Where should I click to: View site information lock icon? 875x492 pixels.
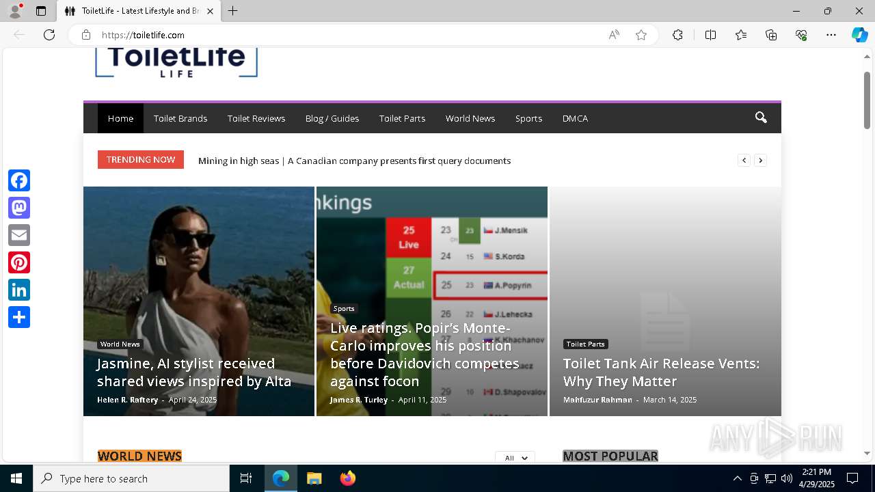[x=86, y=35]
